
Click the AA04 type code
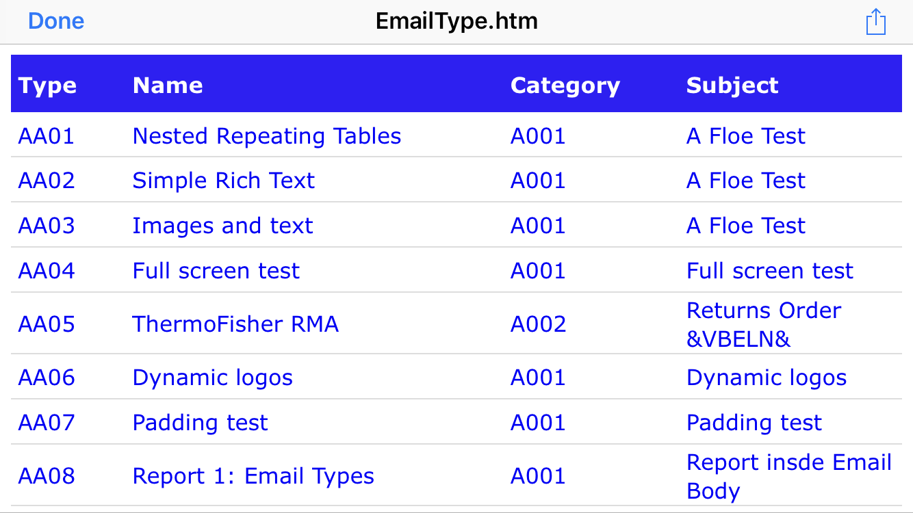tap(46, 271)
